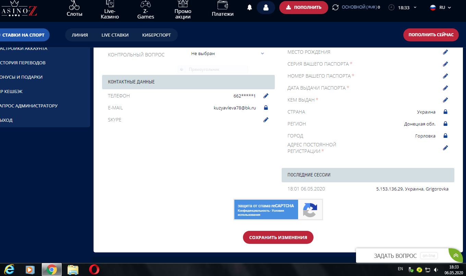Image resolution: width=466 pixels, height=276 pixels.
Task: Click the reCAPTCHA logo badge
Action: click(x=310, y=210)
